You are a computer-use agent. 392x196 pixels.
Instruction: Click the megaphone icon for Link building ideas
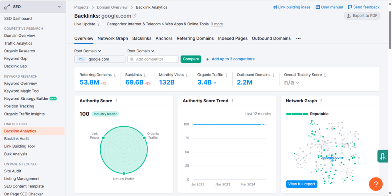click(275, 7)
